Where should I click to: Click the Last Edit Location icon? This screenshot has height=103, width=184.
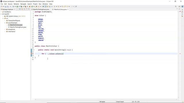63,7
